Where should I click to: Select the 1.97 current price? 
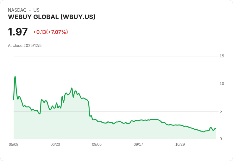point(18,32)
